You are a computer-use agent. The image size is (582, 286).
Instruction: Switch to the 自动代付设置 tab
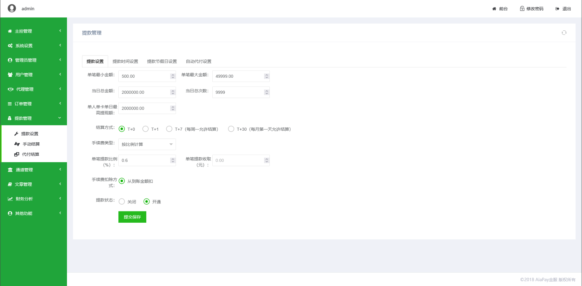[198, 62]
